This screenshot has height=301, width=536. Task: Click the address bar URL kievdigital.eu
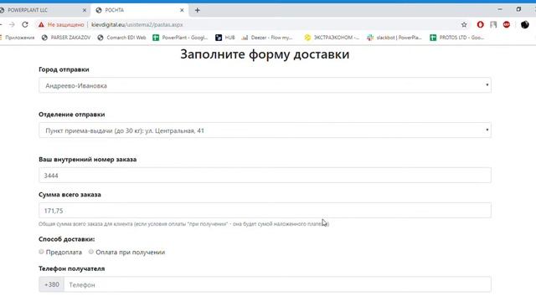(x=137, y=24)
